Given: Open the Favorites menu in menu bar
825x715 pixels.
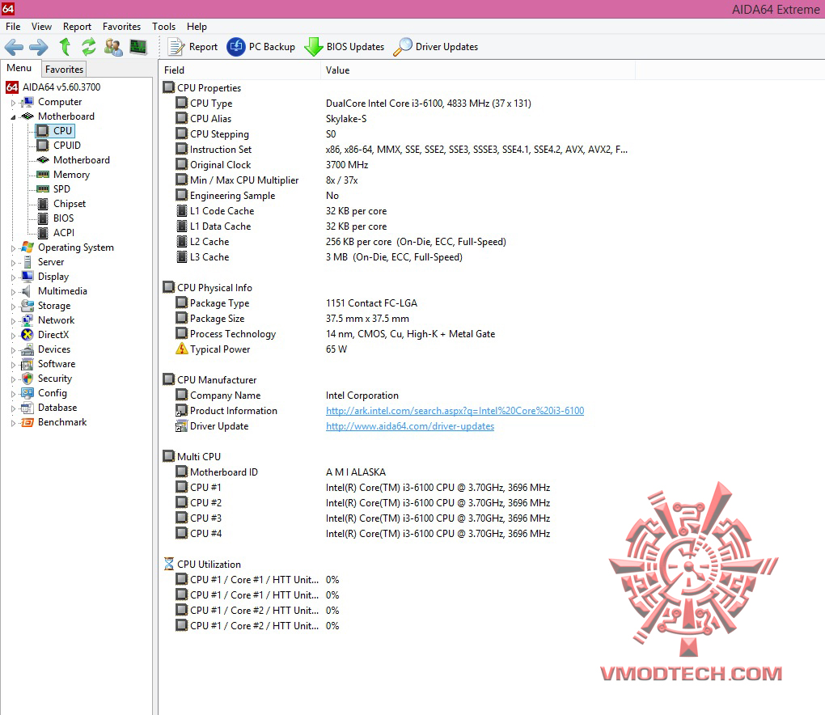Looking at the screenshot, I should [121, 27].
